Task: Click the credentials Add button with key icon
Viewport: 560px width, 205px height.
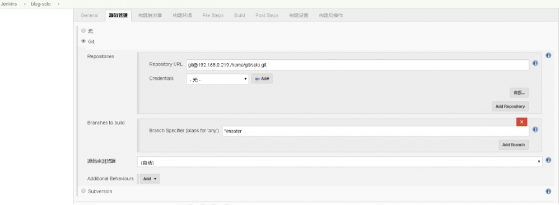Action: [262, 79]
